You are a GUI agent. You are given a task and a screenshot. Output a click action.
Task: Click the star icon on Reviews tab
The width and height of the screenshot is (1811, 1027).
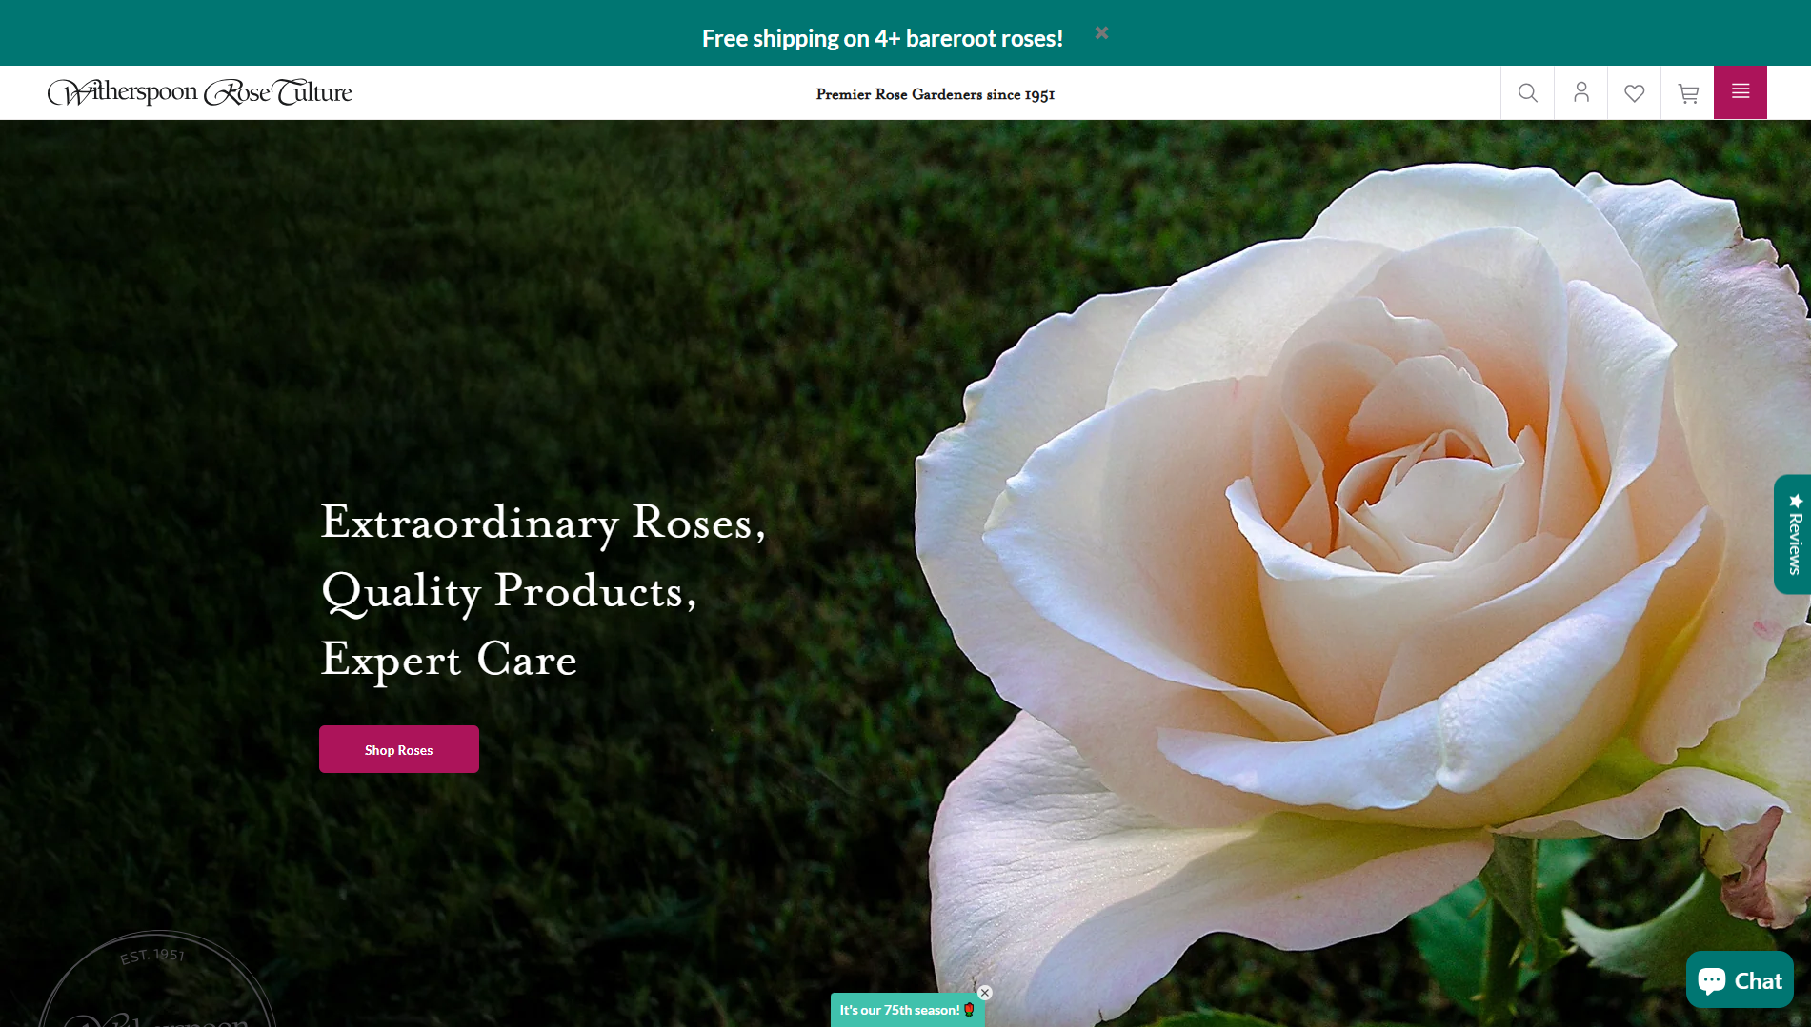point(1796,501)
